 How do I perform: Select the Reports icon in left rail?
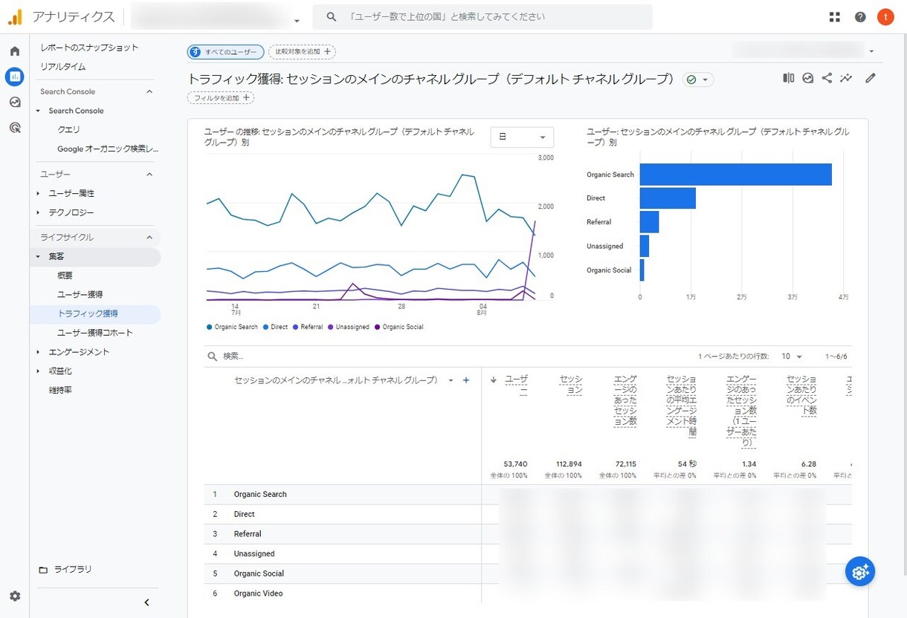[x=14, y=77]
